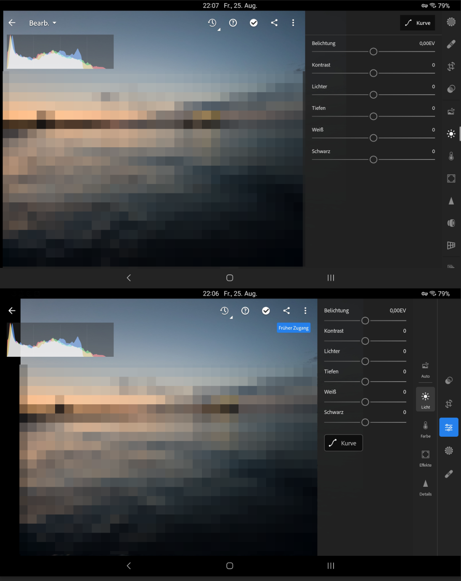Viewport: 461px width, 581px height.
Task: Select the Healing tool icon
Action: 451,43
